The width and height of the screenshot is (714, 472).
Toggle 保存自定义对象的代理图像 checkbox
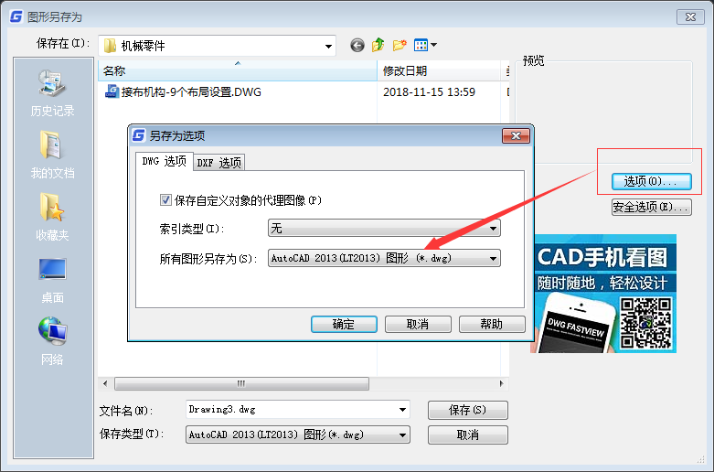click(165, 200)
